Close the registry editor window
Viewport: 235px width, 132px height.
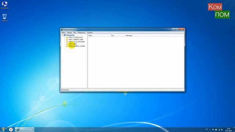click(x=181, y=29)
